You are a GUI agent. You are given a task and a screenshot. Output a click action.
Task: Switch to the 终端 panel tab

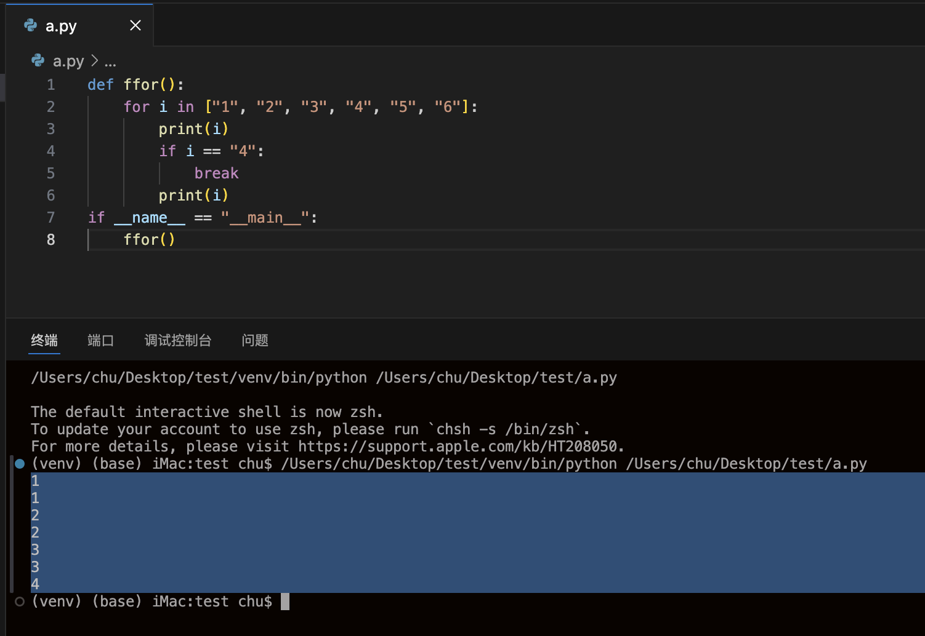tap(44, 340)
